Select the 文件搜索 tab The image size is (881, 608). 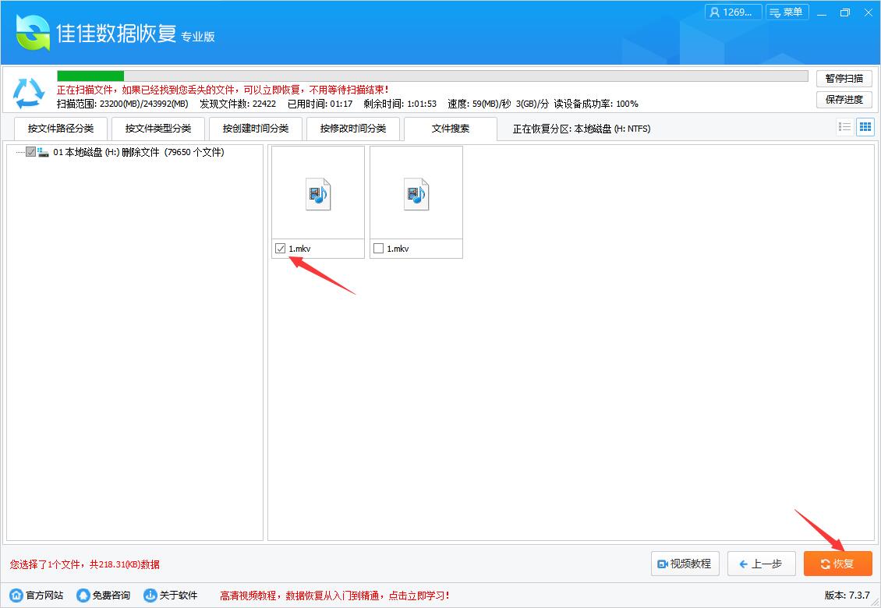[x=451, y=129]
